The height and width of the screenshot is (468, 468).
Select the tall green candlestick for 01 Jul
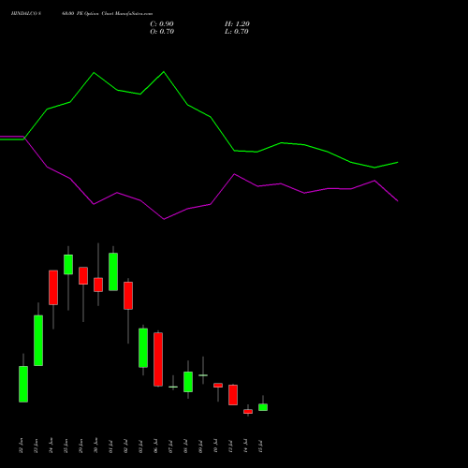coord(113,271)
